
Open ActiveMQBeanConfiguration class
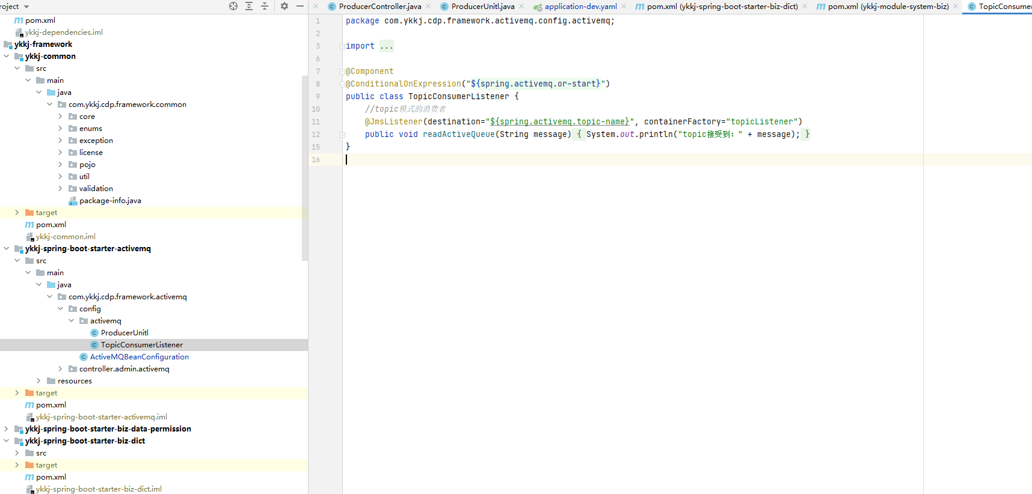pos(140,356)
